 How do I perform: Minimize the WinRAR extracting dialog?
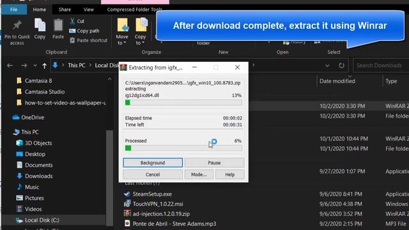click(x=194, y=67)
